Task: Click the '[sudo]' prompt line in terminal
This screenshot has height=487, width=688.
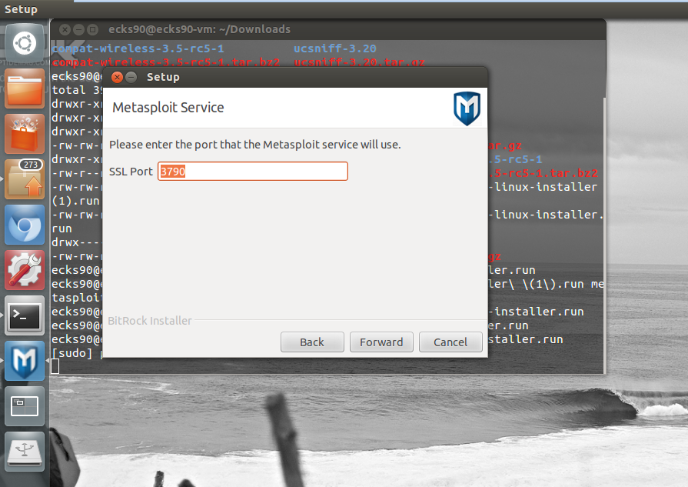Action: point(72,353)
